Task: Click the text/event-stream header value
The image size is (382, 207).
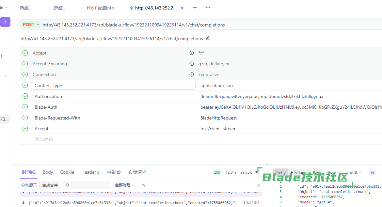Action: (218, 129)
